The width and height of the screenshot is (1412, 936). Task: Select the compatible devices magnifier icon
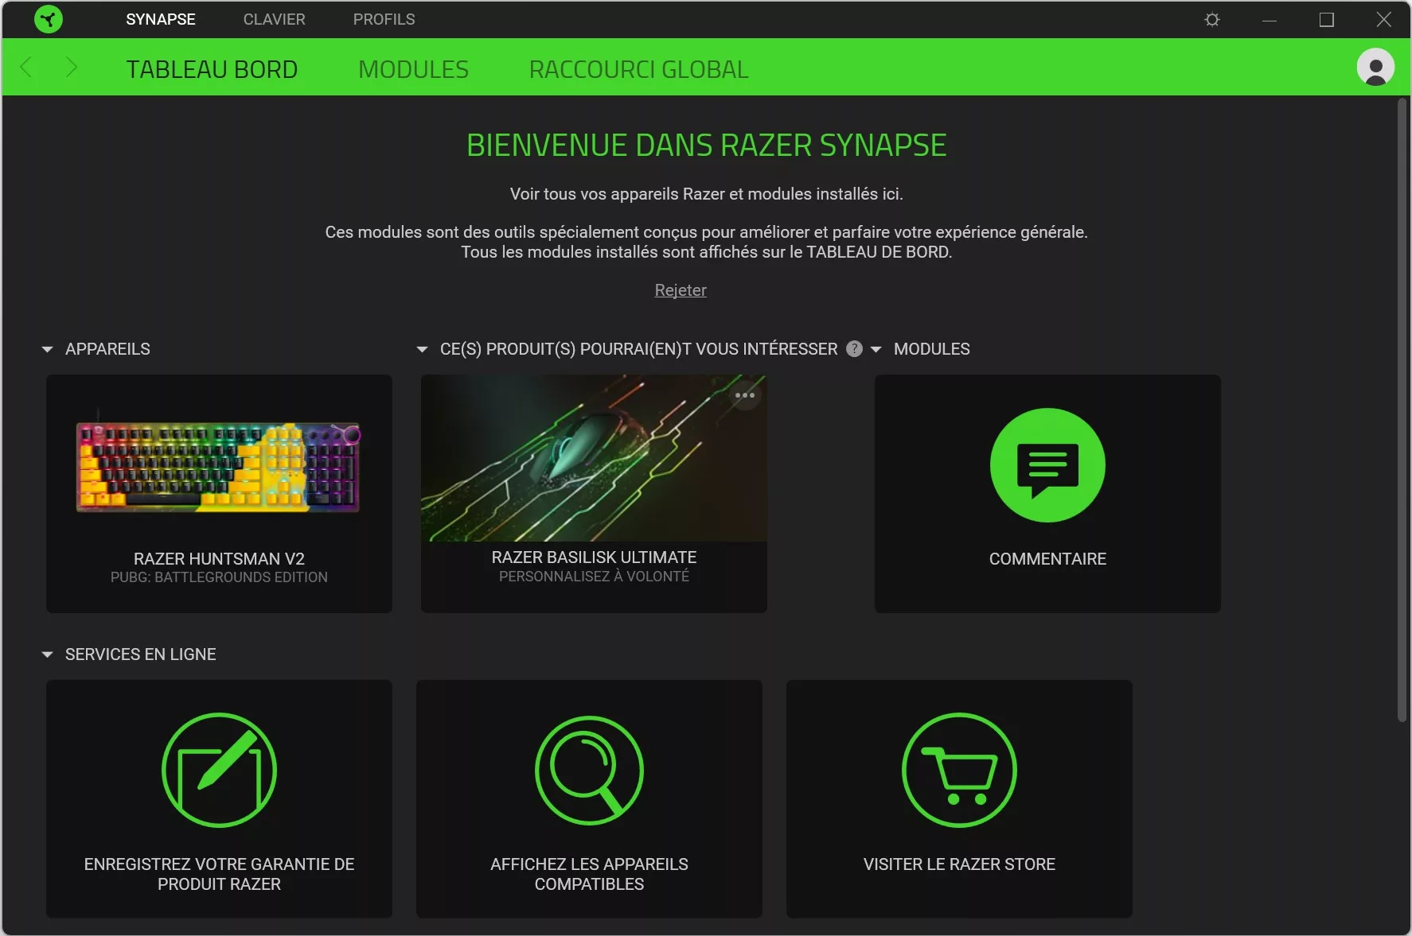[588, 770]
